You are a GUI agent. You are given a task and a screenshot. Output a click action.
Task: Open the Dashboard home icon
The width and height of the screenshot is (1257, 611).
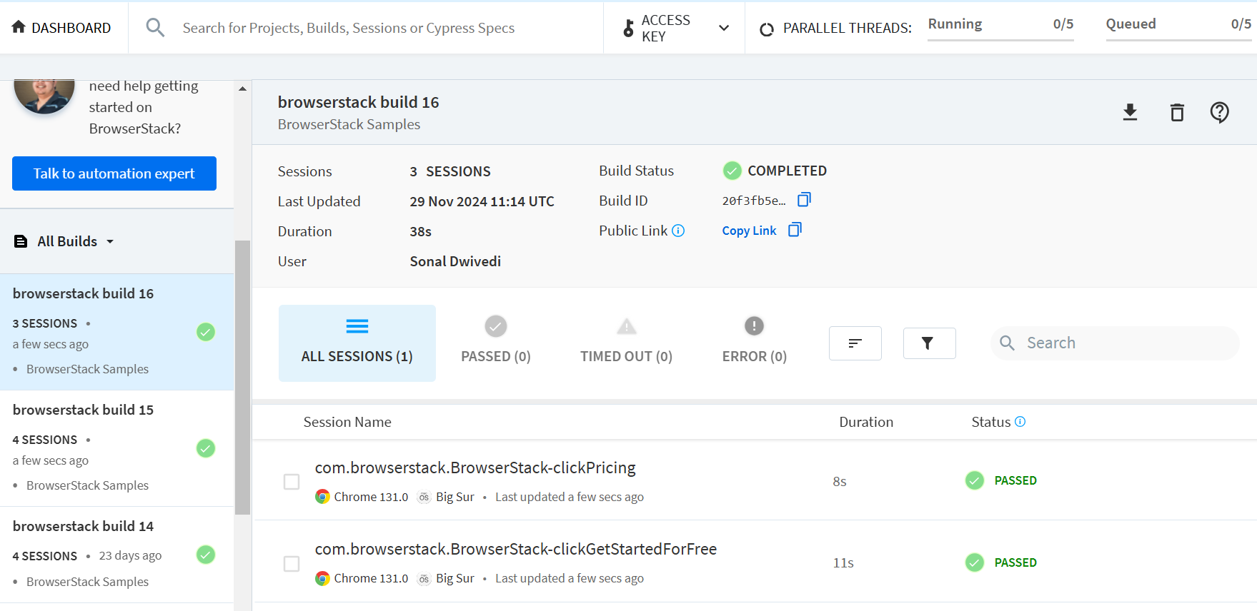pos(19,27)
